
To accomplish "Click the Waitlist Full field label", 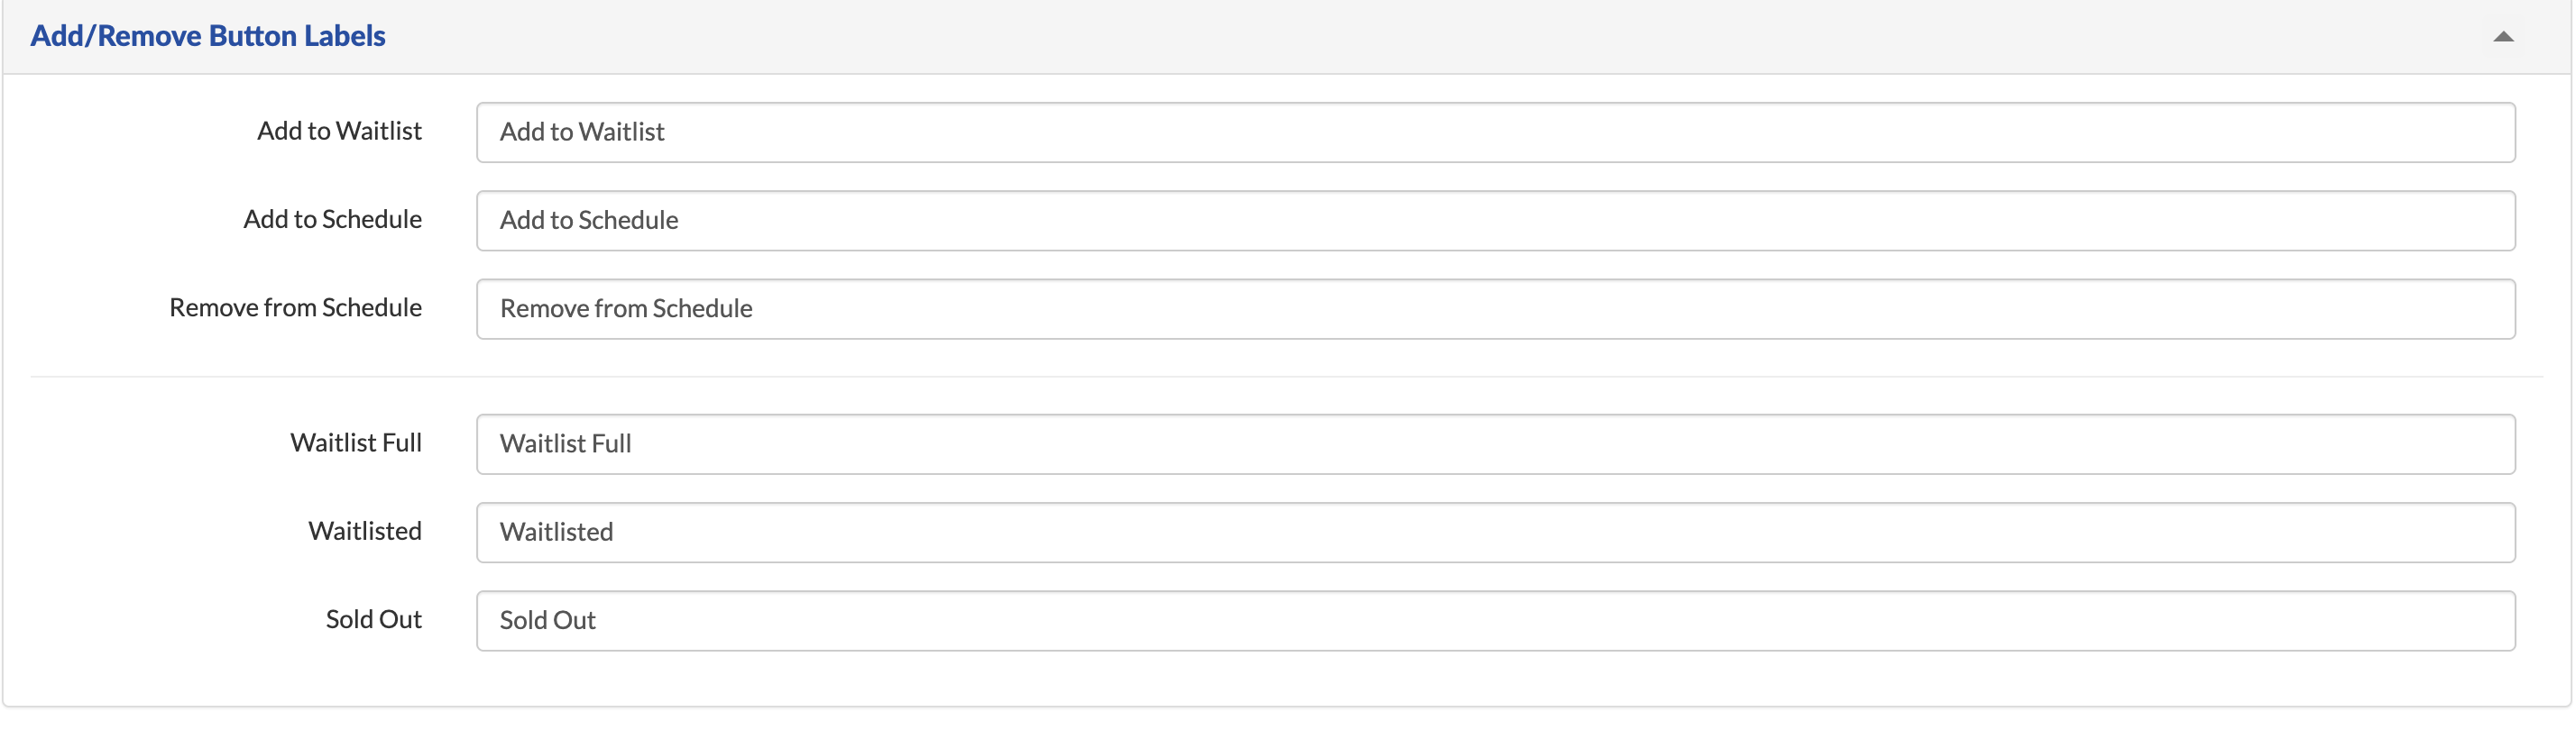I will click(356, 443).
